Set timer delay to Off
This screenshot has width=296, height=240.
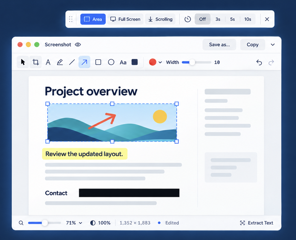coord(202,19)
